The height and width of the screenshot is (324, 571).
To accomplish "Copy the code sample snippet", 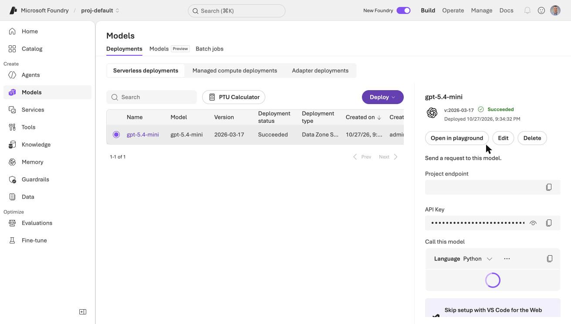I will coord(550,259).
